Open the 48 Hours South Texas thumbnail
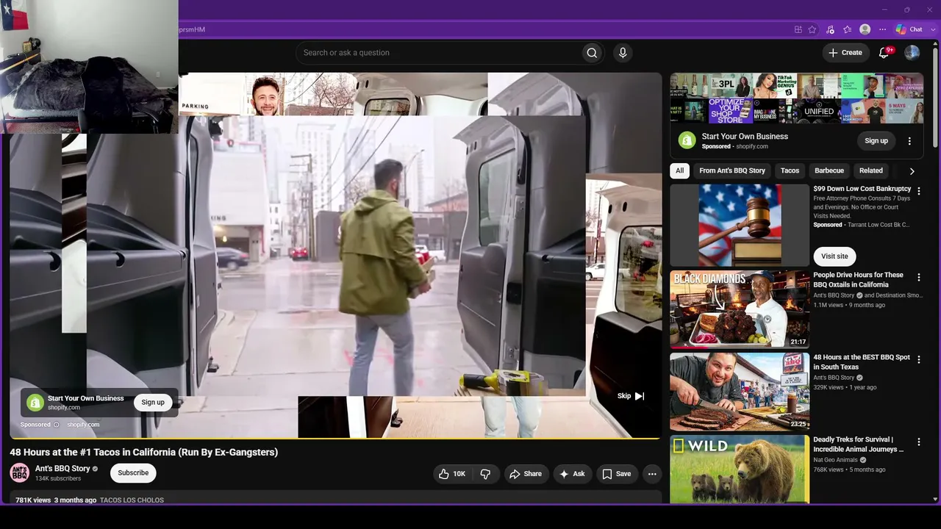 740,392
